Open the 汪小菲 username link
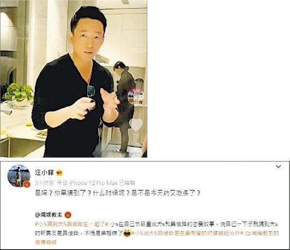 (44, 172)
